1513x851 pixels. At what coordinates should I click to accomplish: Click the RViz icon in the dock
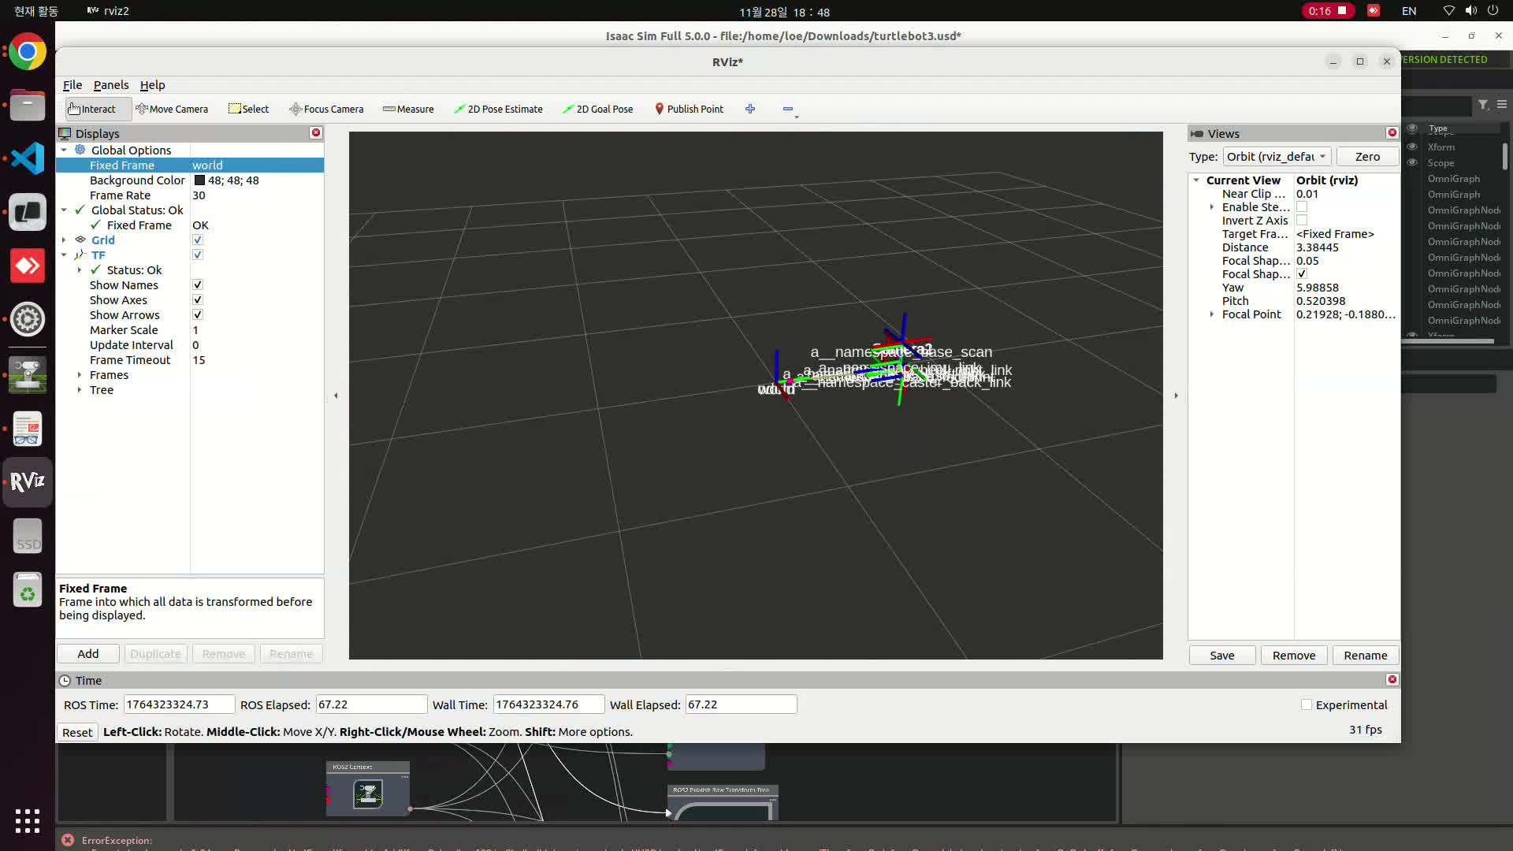coord(28,481)
